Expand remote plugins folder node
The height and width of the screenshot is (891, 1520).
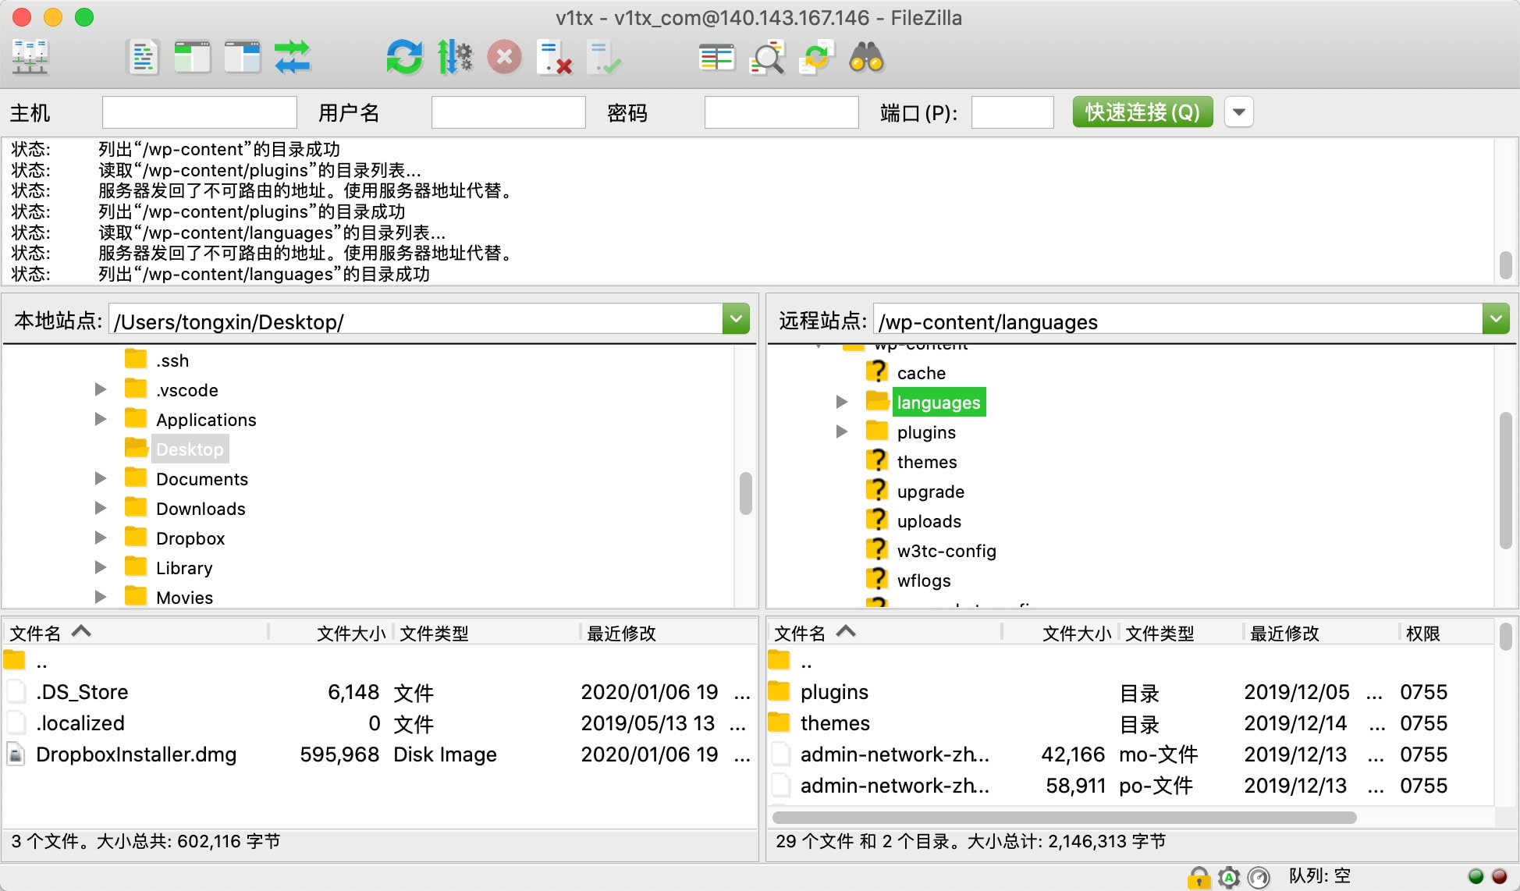click(x=842, y=431)
